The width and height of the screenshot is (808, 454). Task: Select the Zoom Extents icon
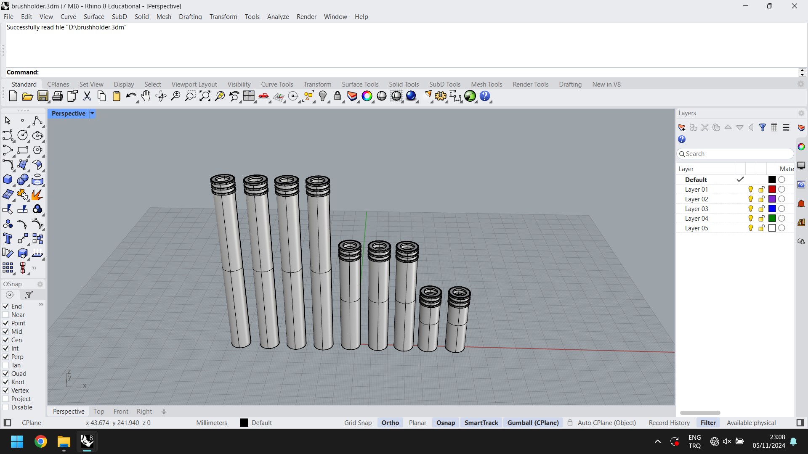coord(205,96)
